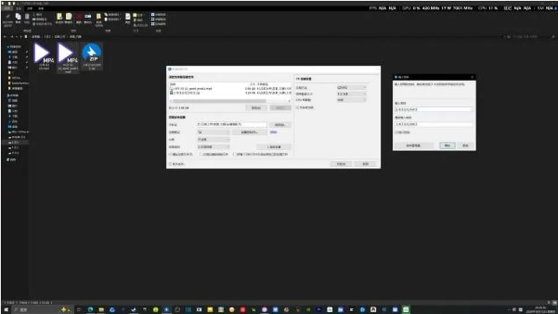Select Network at bottom of navigation pane
This screenshot has width=558, height=314.
(x=12, y=160)
